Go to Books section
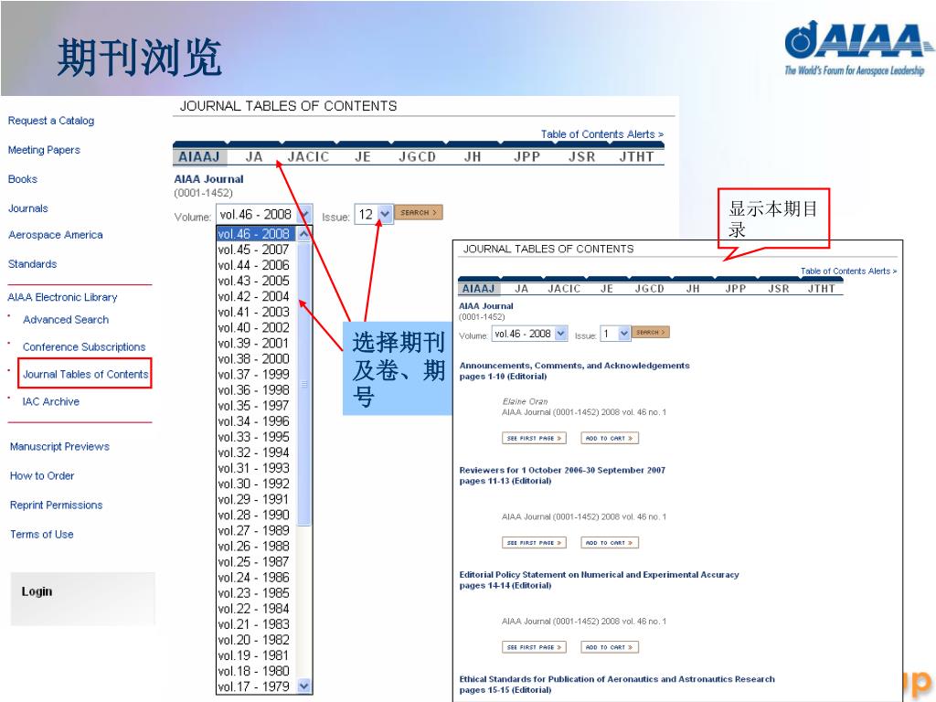Image resolution: width=936 pixels, height=702 pixels. (x=23, y=179)
